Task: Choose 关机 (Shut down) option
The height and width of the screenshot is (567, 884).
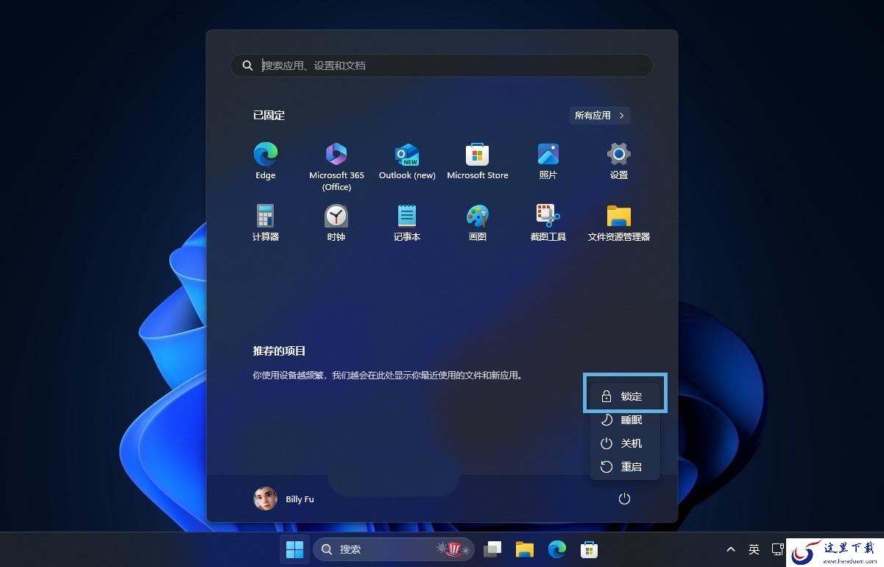Action: [625, 443]
